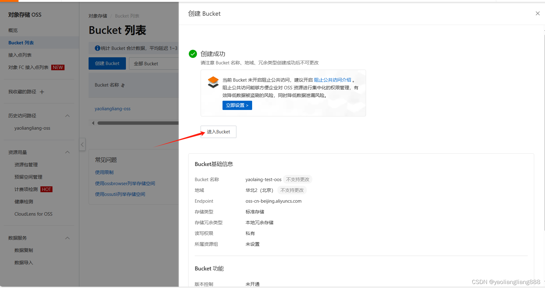Collapse the sidebar with arrow handle
The height and width of the screenshot is (288, 545).
82,144
